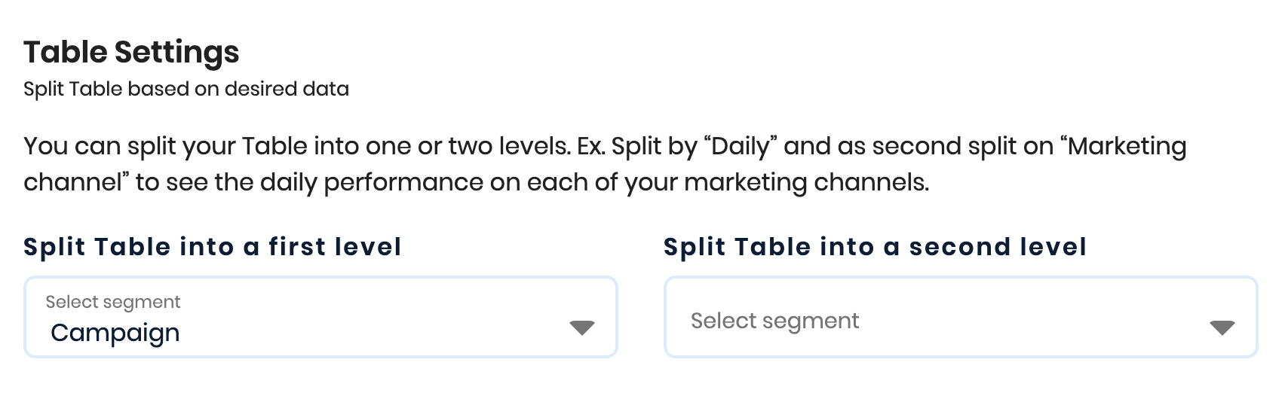
Task: Click the arrow beside the Campaign value
Action: coord(581,327)
